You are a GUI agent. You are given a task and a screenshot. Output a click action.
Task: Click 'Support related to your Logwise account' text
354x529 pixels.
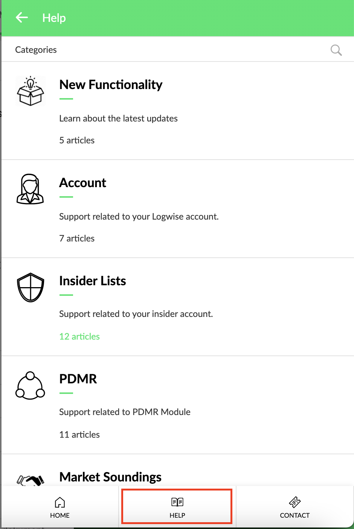139,217
